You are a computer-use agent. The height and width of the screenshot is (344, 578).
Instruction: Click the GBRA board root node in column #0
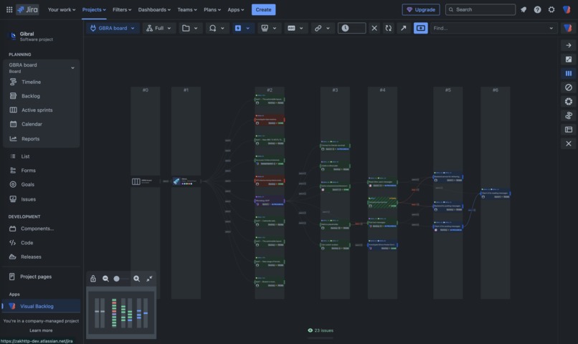click(146, 181)
